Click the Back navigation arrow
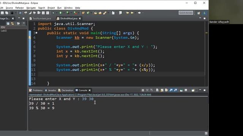243x136 pixels. (132, 13)
